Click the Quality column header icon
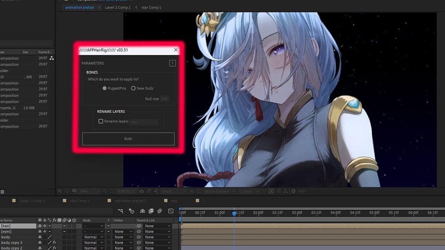The image size is (445, 250). click(50, 220)
